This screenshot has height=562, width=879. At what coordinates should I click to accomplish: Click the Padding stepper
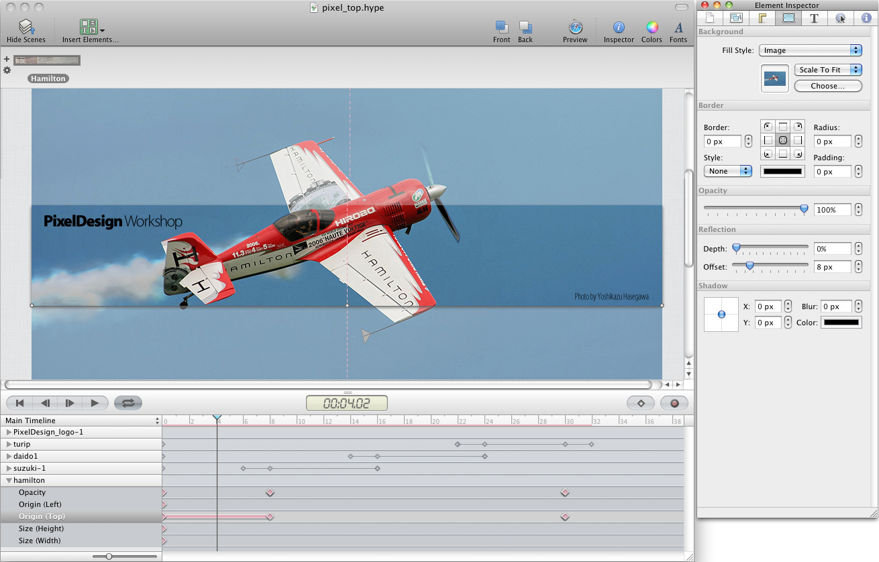(x=859, y=172)
